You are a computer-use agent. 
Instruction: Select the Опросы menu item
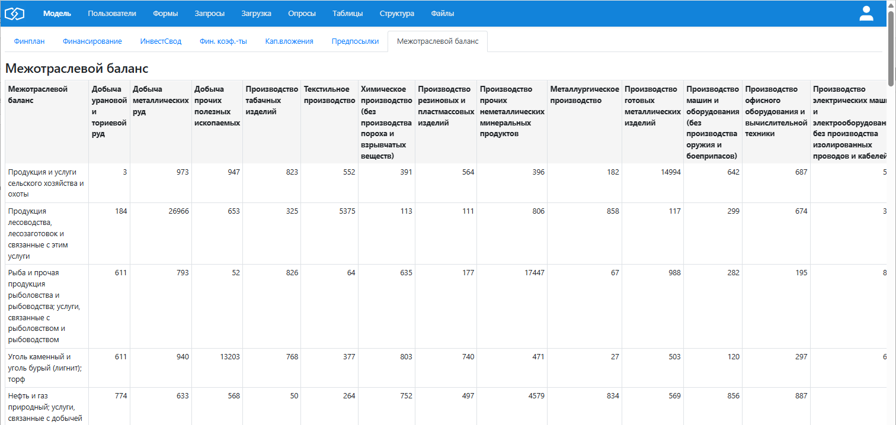click(302, 14)
